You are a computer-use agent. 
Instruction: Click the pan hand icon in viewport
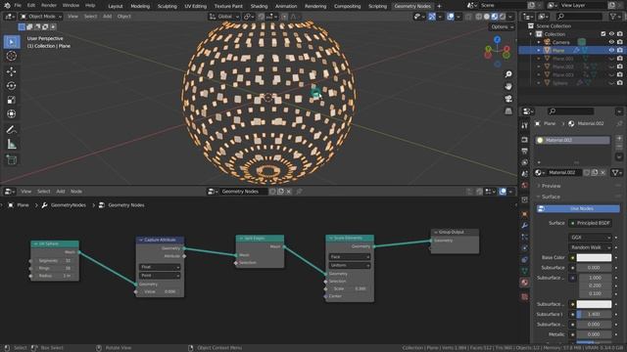point(508,86)
